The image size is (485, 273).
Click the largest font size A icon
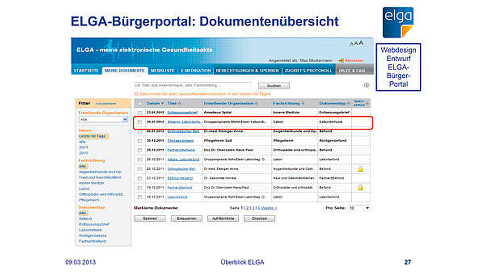tap(361, 43)
